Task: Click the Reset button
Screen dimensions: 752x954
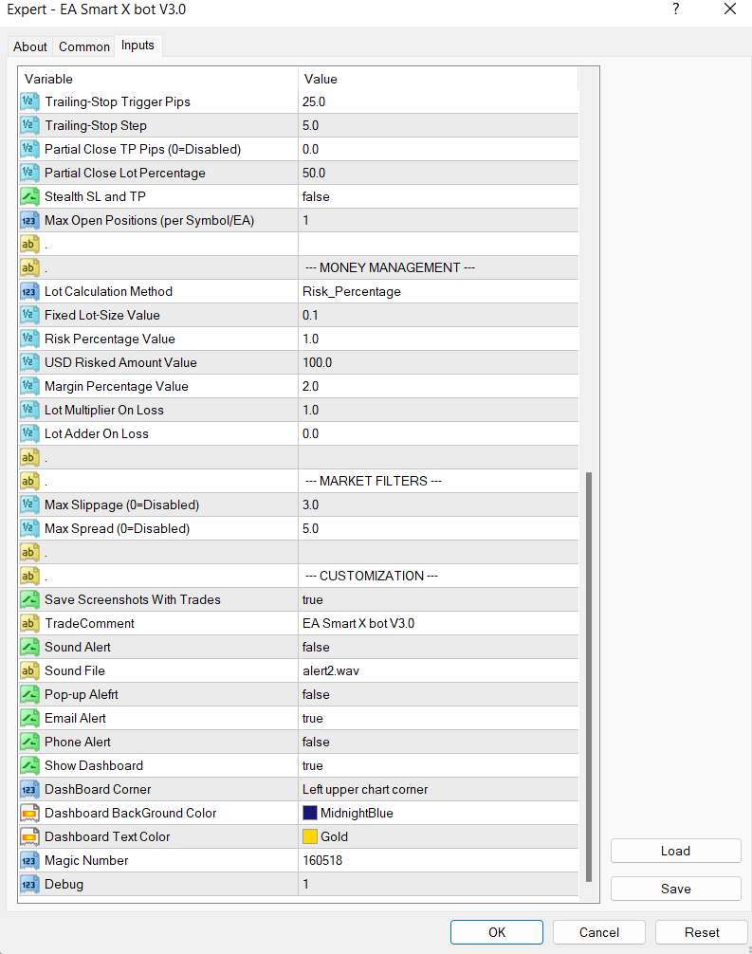Action: click(701, 932)
